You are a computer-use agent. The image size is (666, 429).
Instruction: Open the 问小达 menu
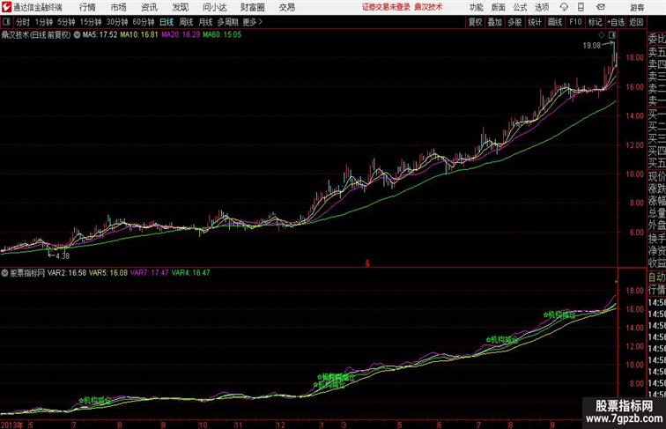point(214,7)
